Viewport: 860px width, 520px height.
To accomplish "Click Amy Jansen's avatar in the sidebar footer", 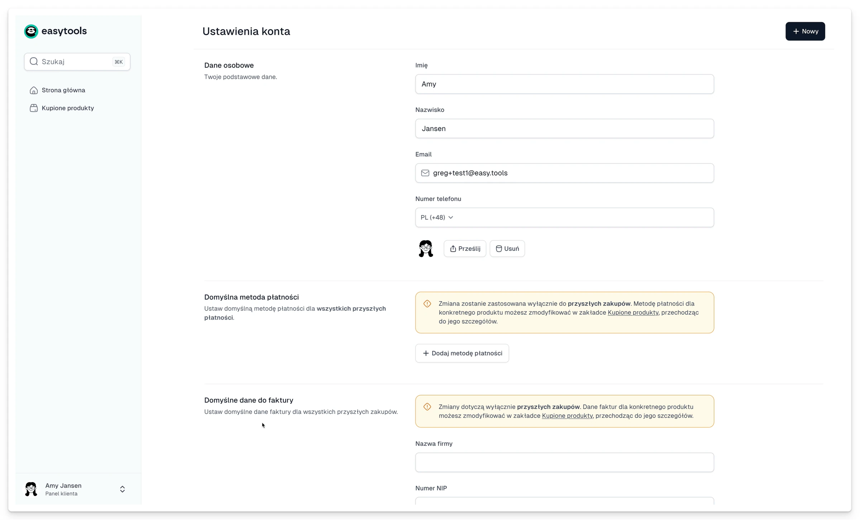I will (31, 489).
